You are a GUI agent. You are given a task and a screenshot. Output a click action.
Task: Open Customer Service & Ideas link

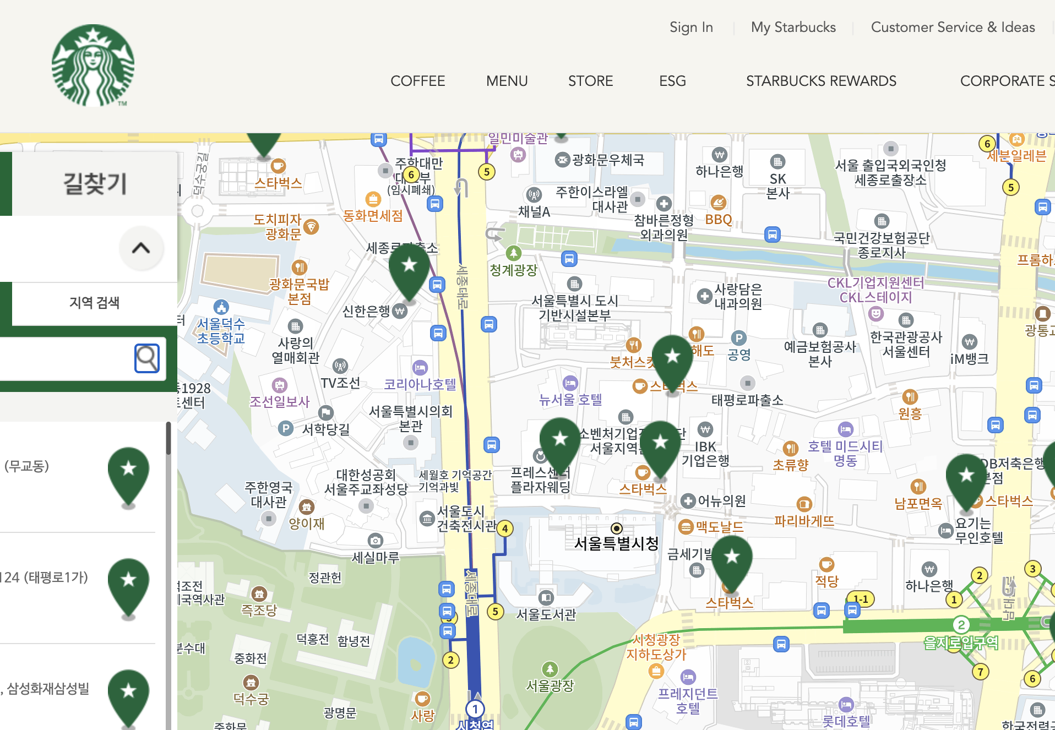click(x=953, y=27)
